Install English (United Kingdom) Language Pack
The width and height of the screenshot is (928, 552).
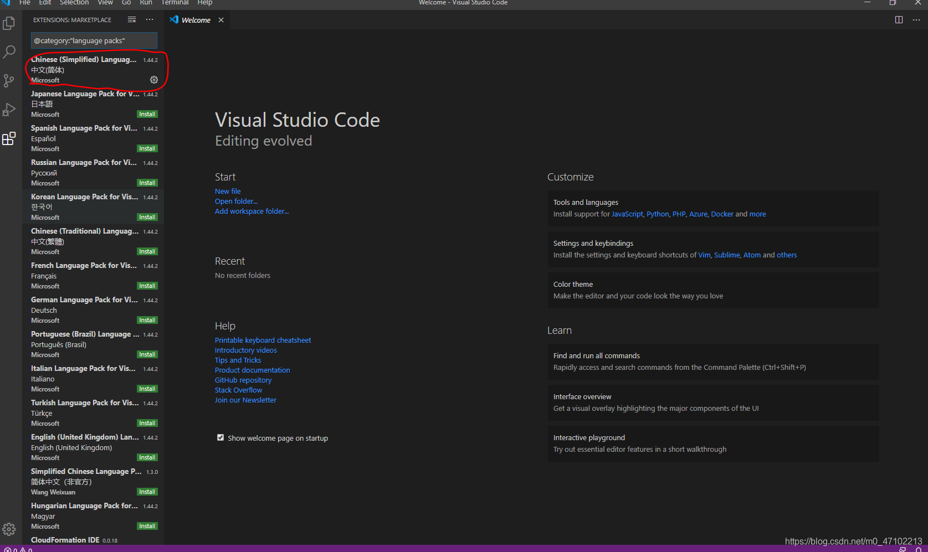(x=147, y=457)
